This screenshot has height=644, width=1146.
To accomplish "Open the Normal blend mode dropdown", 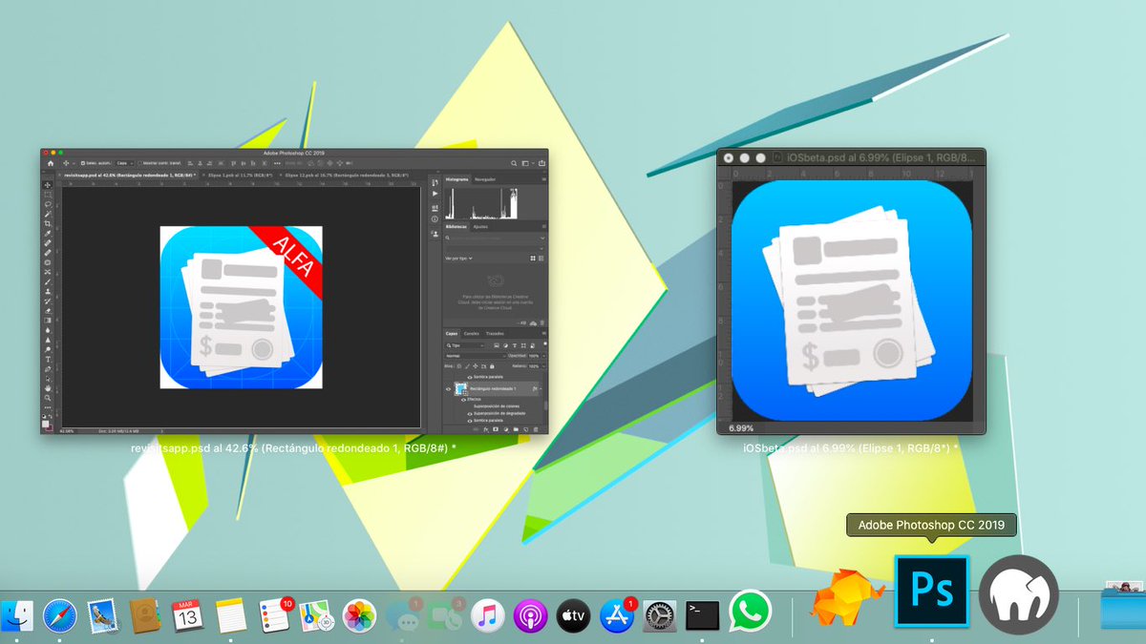I will pyautogui.click(x=476, y=356).
